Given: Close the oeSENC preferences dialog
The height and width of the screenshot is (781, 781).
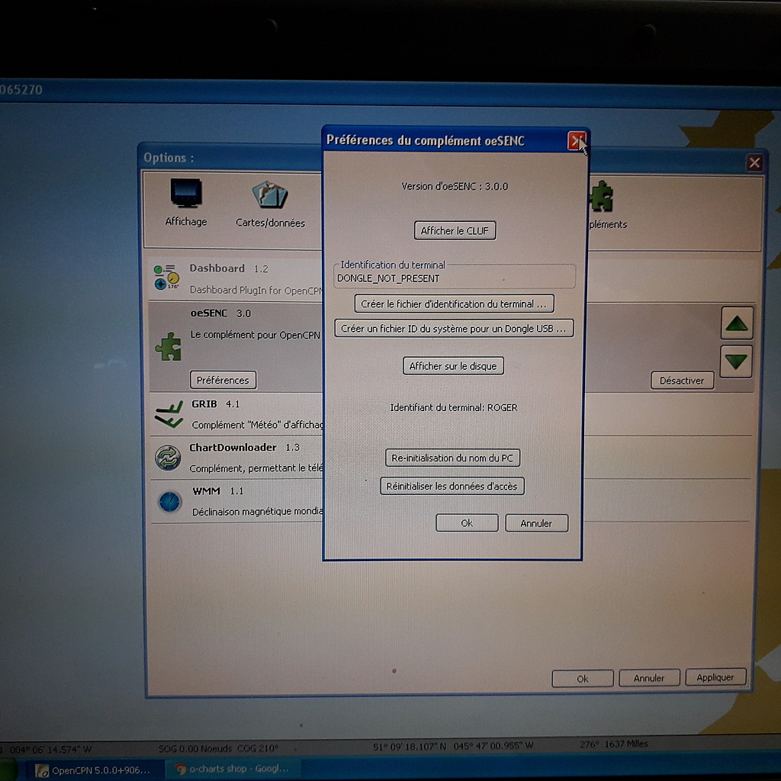Looking at the screenshot, I should pyautogui.click(x=577, y=141).
